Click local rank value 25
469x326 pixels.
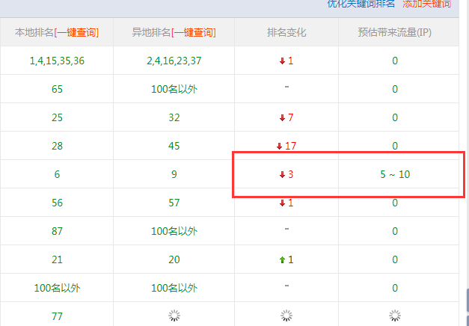tap(57, 117)
